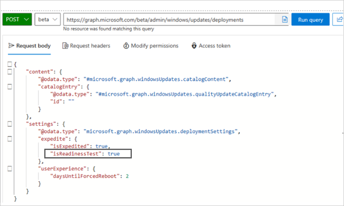The height and width of the screenshot is (206, 344).
Task: Click the Modify permissions shield icon
Action: pos(126,46)
